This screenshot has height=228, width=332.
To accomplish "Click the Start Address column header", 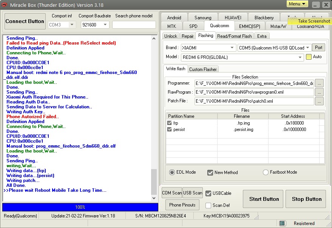I will [294, 116].
